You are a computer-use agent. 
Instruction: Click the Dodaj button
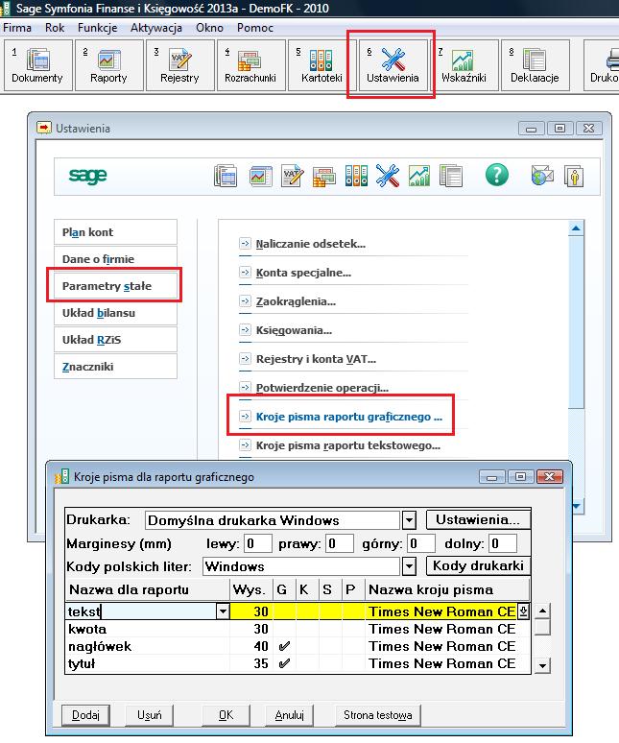point(85,714)
